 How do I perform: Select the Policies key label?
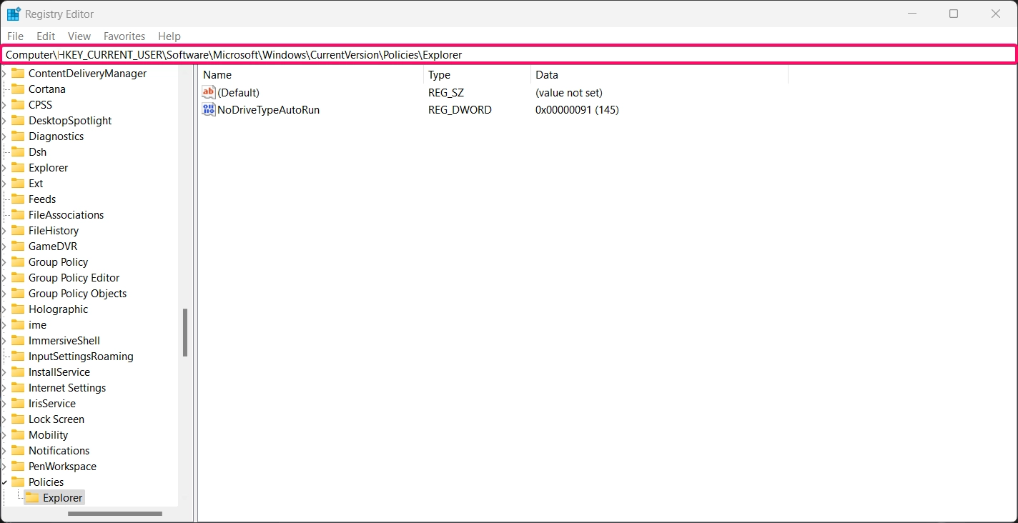(x=46, y=482)
